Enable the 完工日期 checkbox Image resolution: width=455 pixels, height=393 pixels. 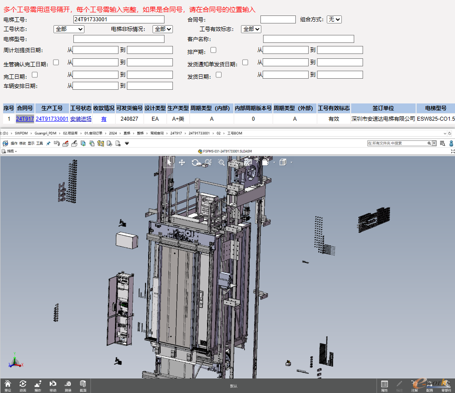34,75
